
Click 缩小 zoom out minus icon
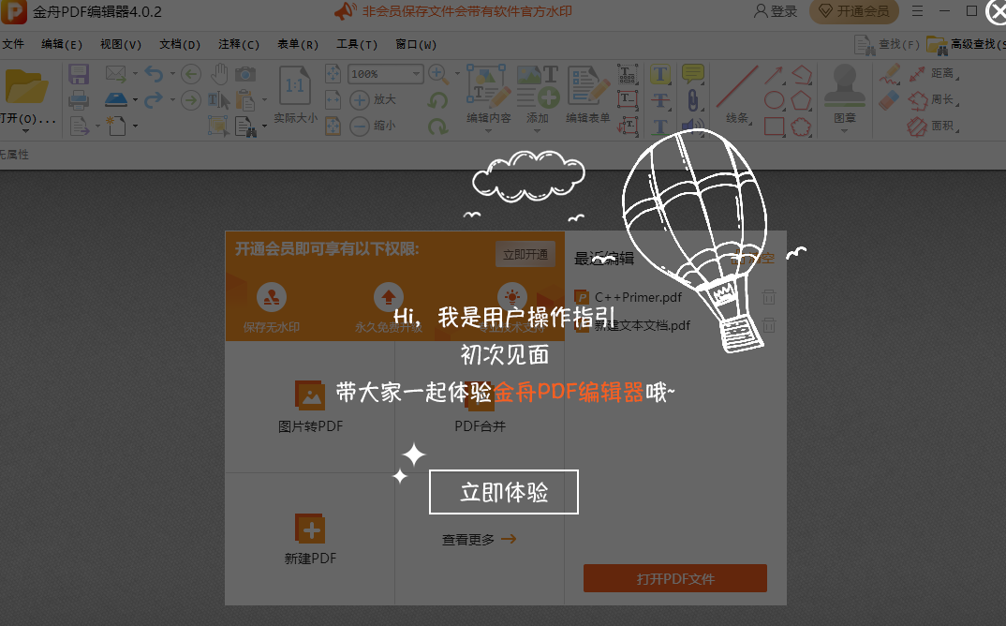coord(360,126)
